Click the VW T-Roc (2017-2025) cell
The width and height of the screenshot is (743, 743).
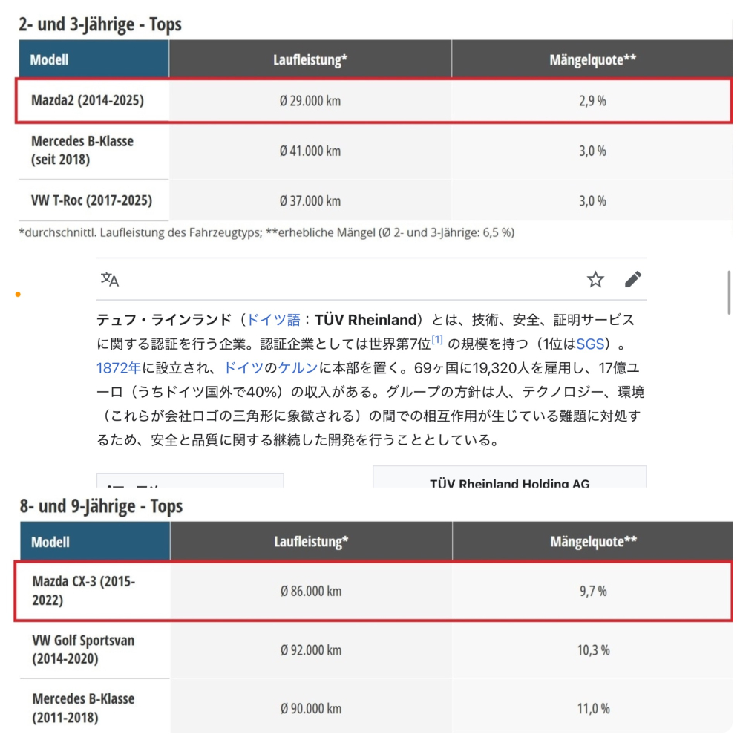click(x=92, y=201)
